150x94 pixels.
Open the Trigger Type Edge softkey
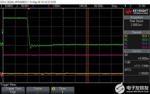pyautogui.click(x=13, y=90)
